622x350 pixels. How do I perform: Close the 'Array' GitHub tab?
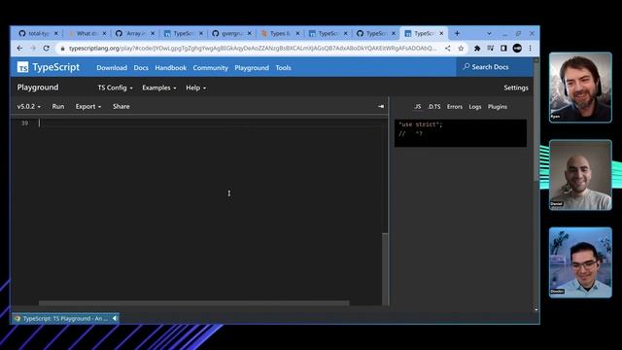coord(153,34)
